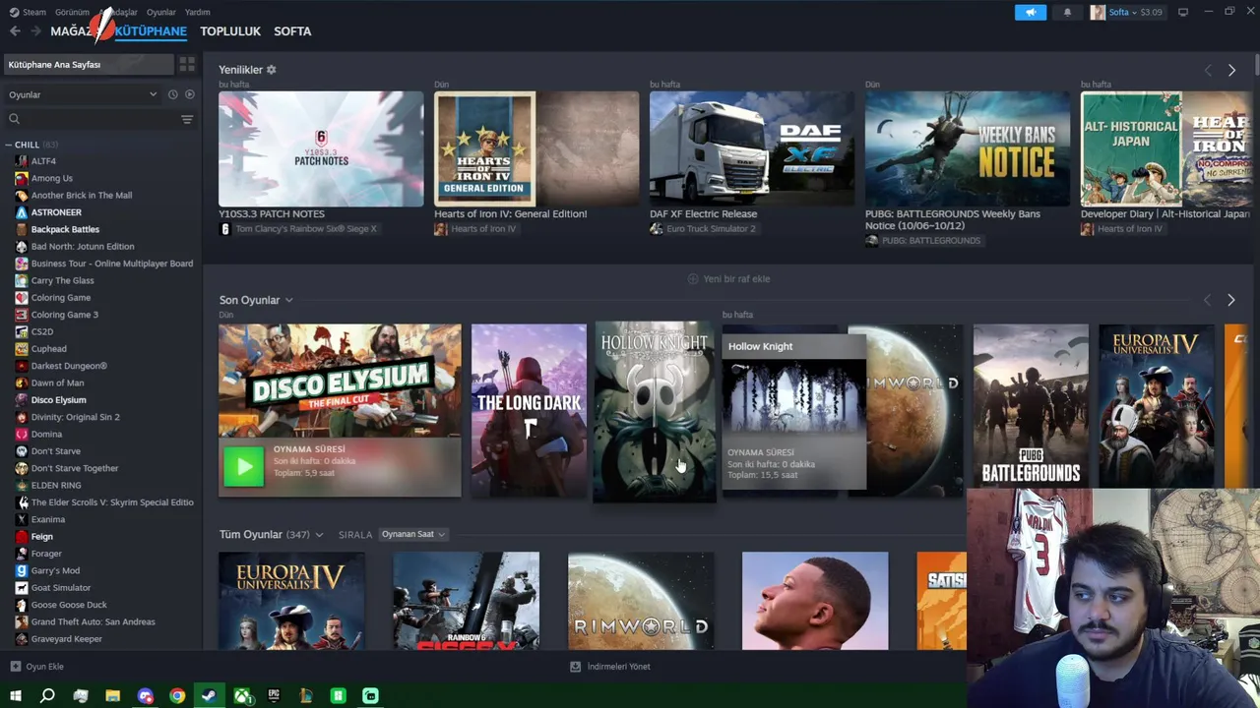The height and width of the screenshot is (708, 1260).
Task: Open Yenilikler settings gear
Action: pyautogui.click(x=272, y=70)
